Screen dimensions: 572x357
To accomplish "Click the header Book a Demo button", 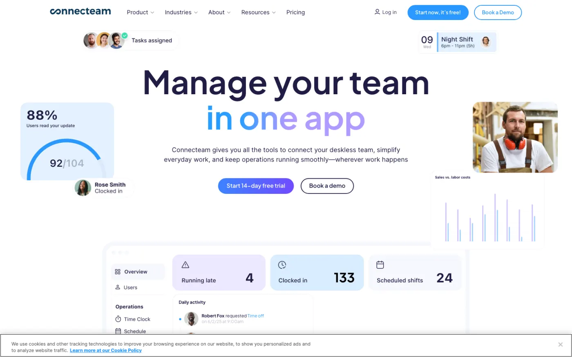I will click(x=498, y=12).
